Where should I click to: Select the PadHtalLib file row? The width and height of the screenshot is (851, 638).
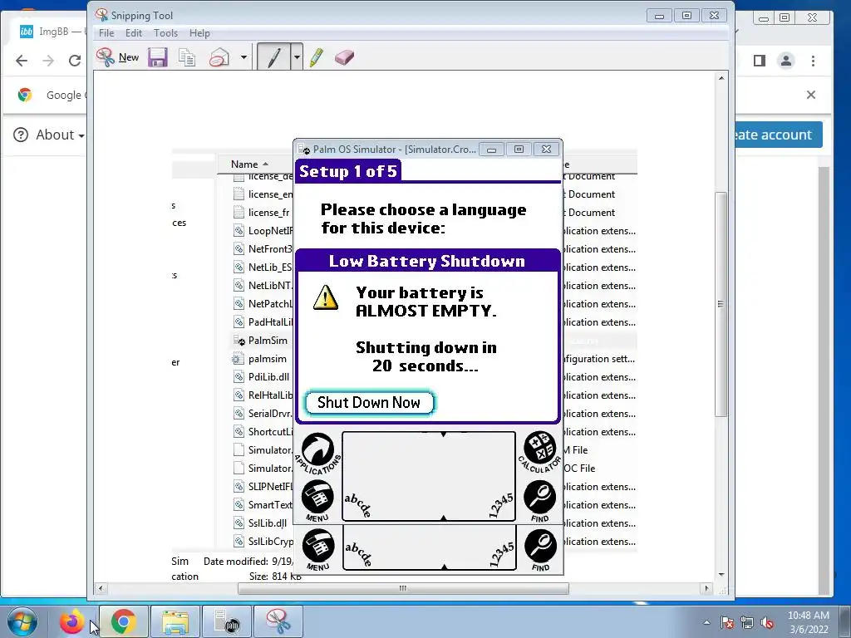click(x=263, y=322)
